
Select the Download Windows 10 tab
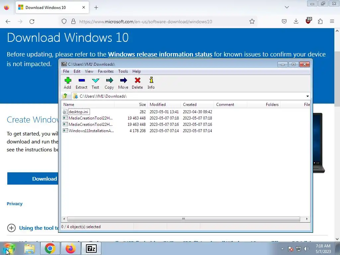pyautogui.click(x=52, y=8)
